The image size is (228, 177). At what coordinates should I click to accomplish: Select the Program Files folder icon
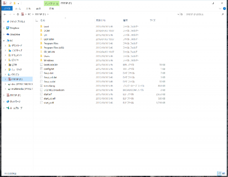(x=41, y=43)
